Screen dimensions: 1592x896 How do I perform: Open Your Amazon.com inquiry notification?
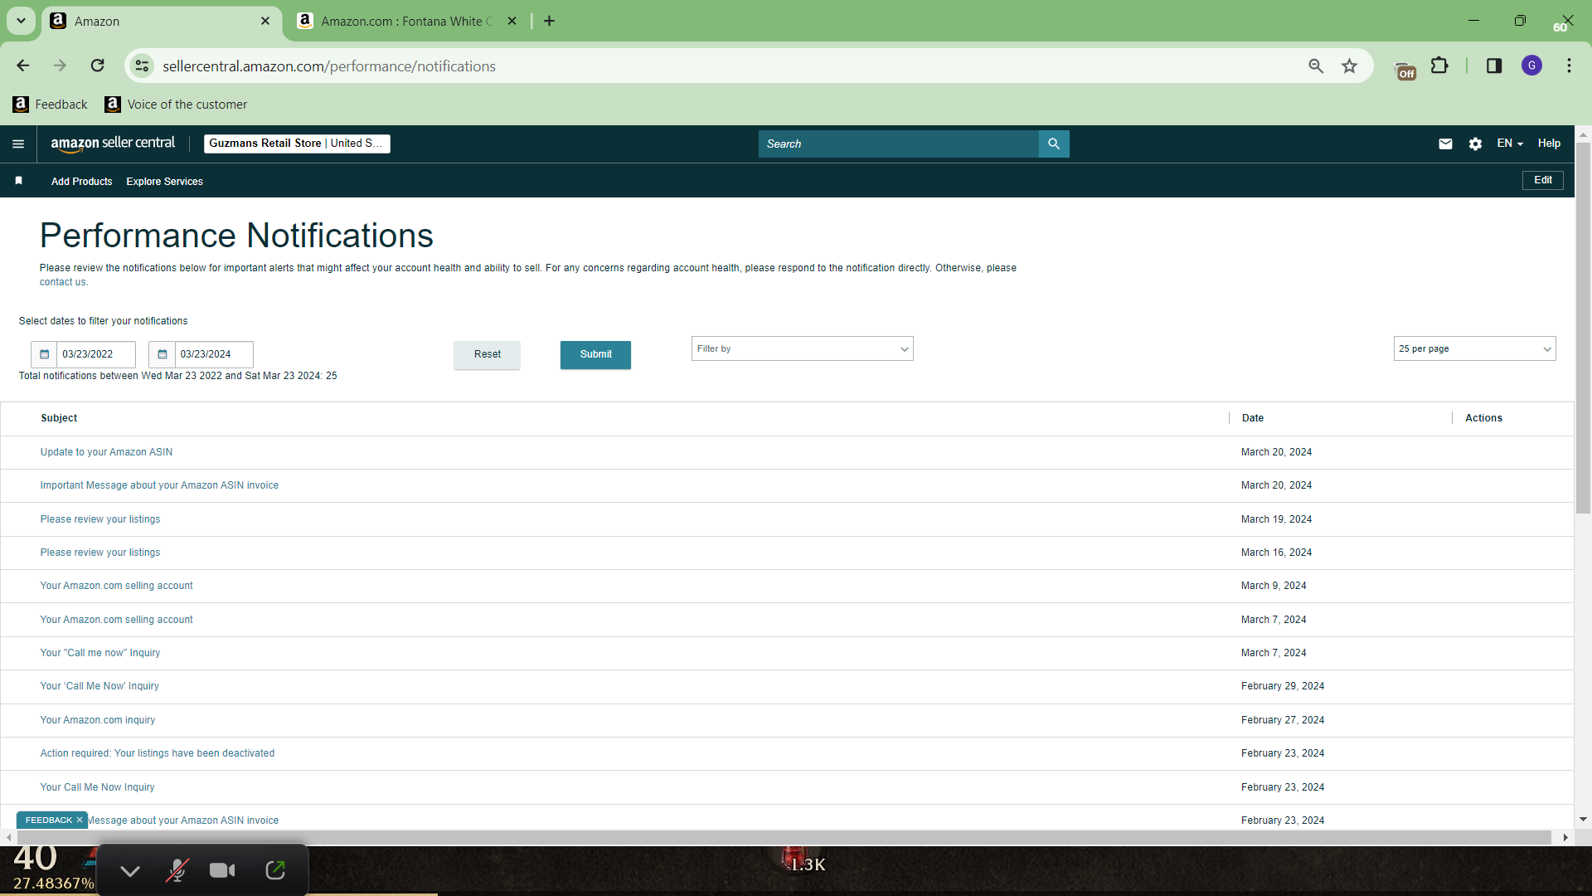coord(98,720)
